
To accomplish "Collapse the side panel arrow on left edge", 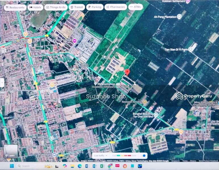I will (x=2, y=83).
